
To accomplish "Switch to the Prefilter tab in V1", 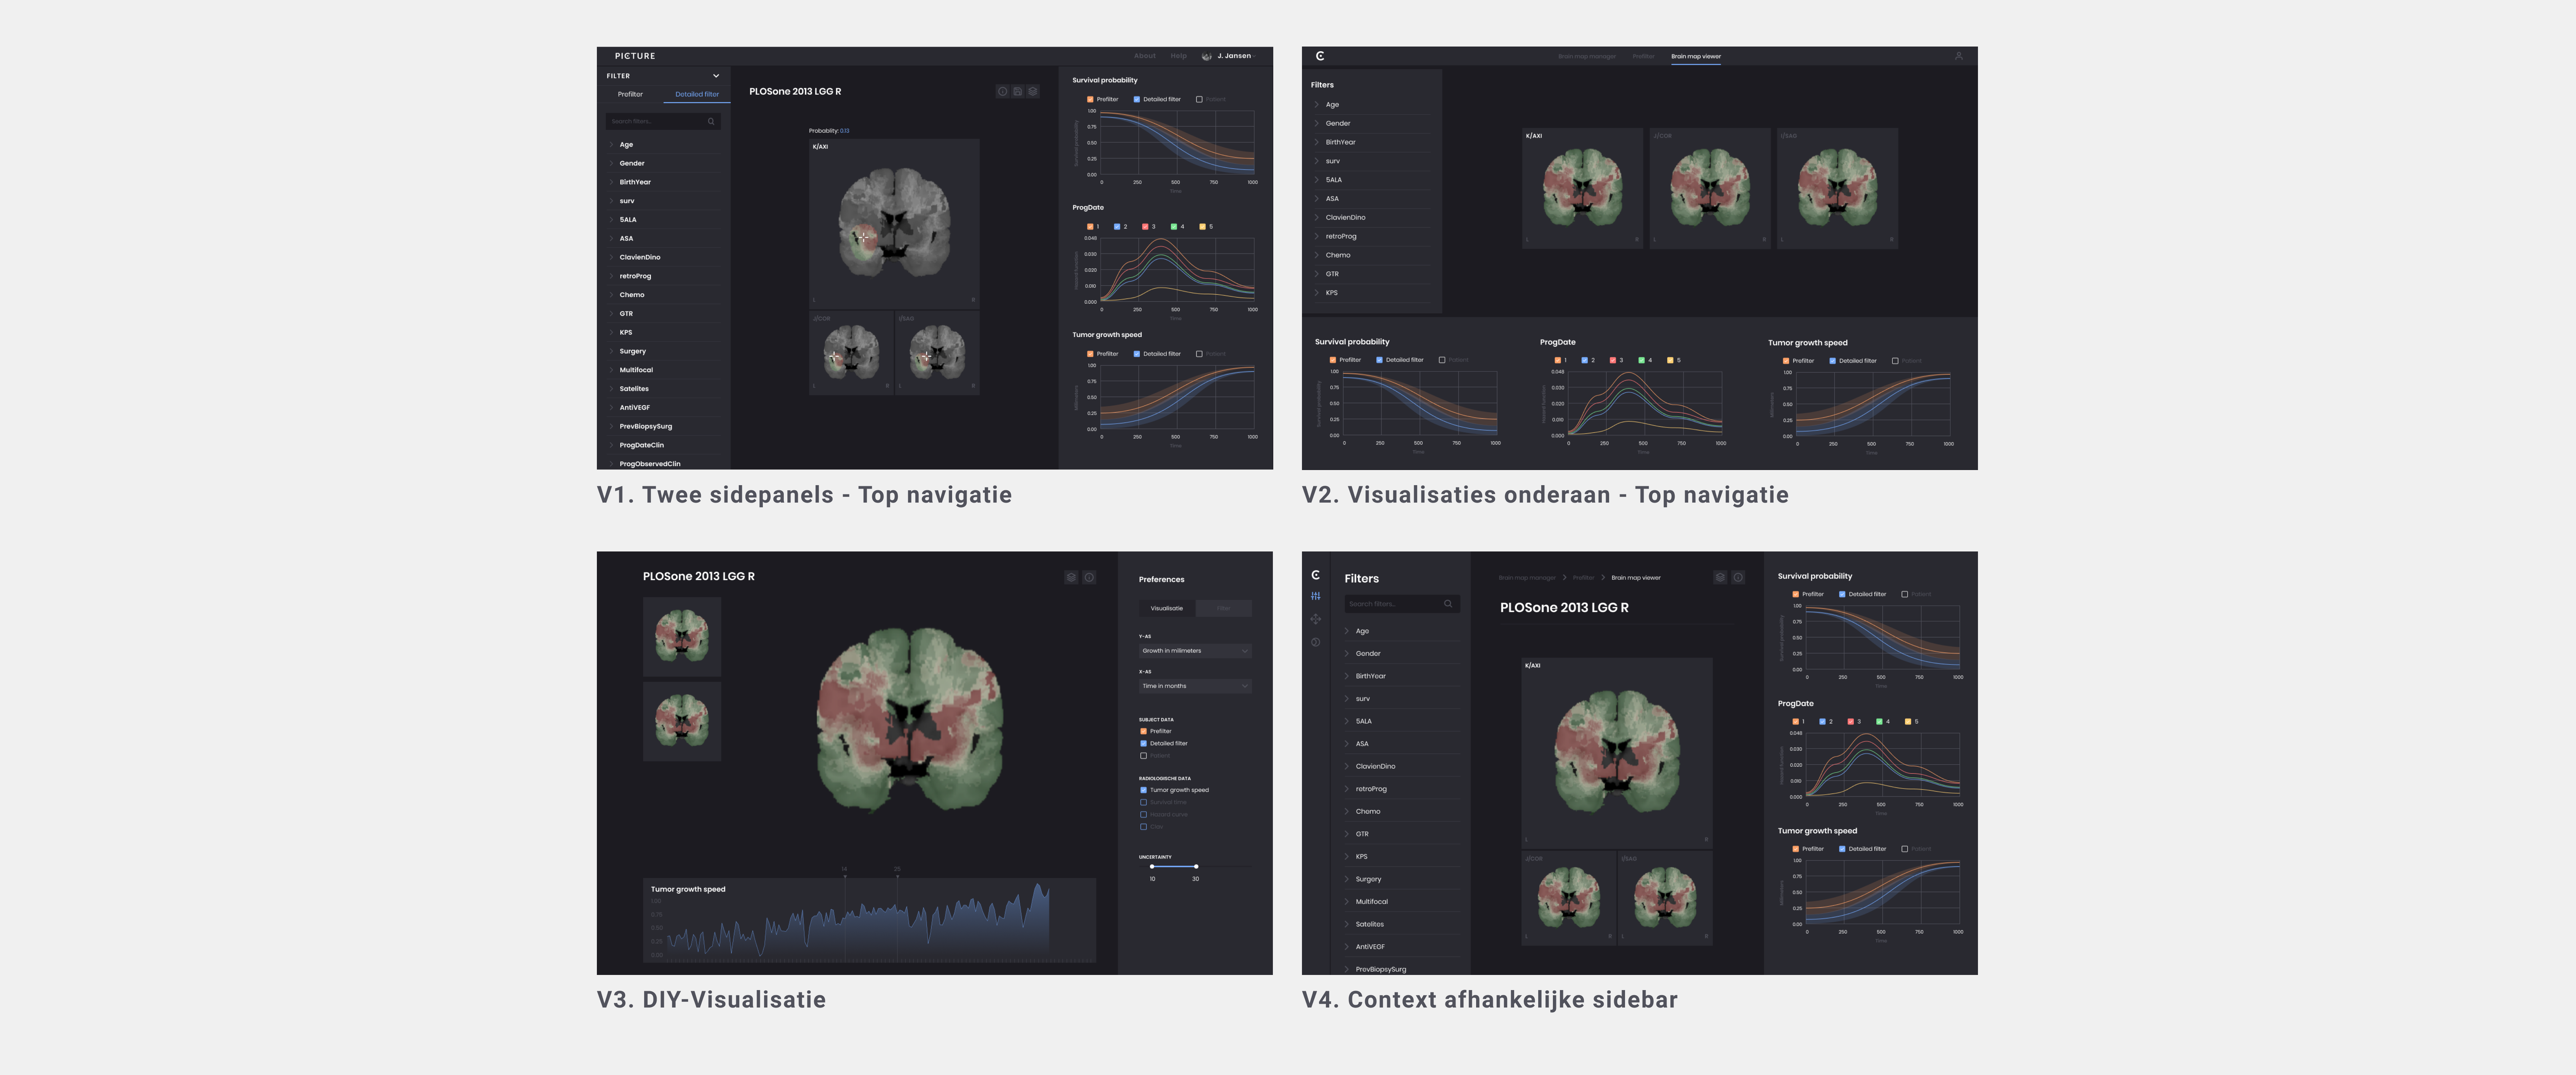I will pyautogui.click(x=630, y=94).
